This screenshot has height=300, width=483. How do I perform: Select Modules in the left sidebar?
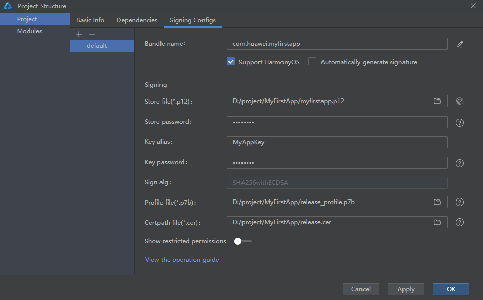pos(30,31)
